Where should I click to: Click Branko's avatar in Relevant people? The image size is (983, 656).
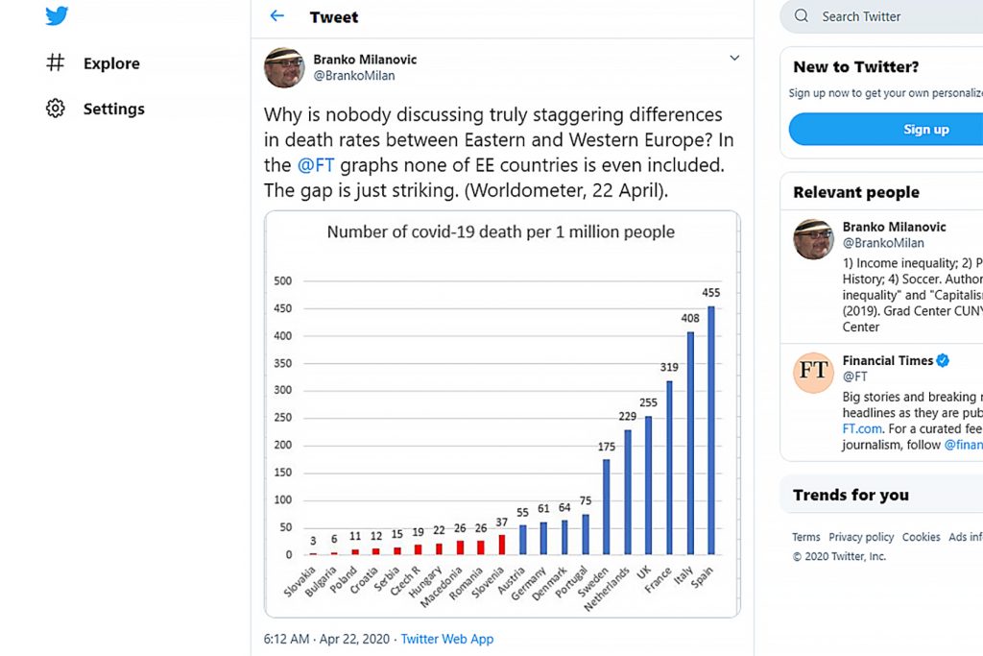click(x=813, y=239)
